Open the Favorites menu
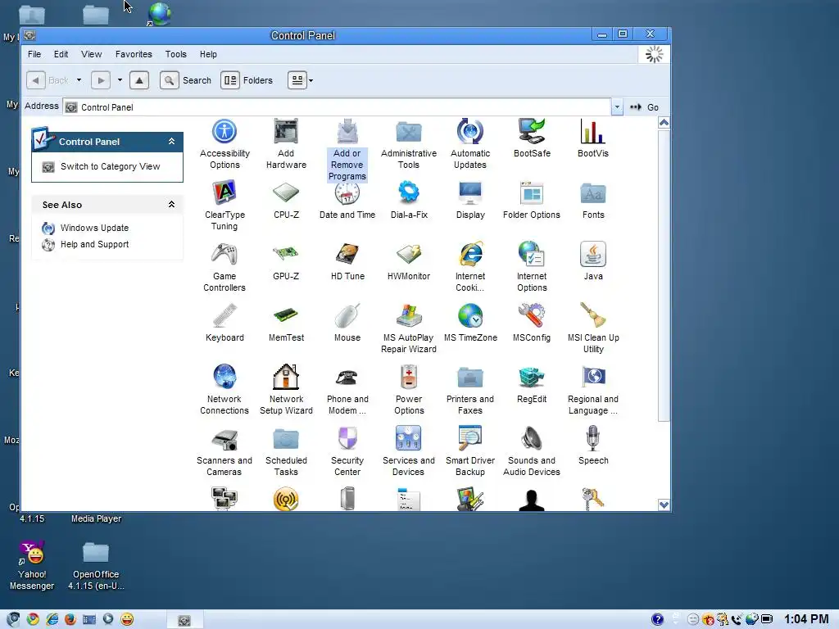This screenshot has height=629, width=839. (x=134, y=54)
